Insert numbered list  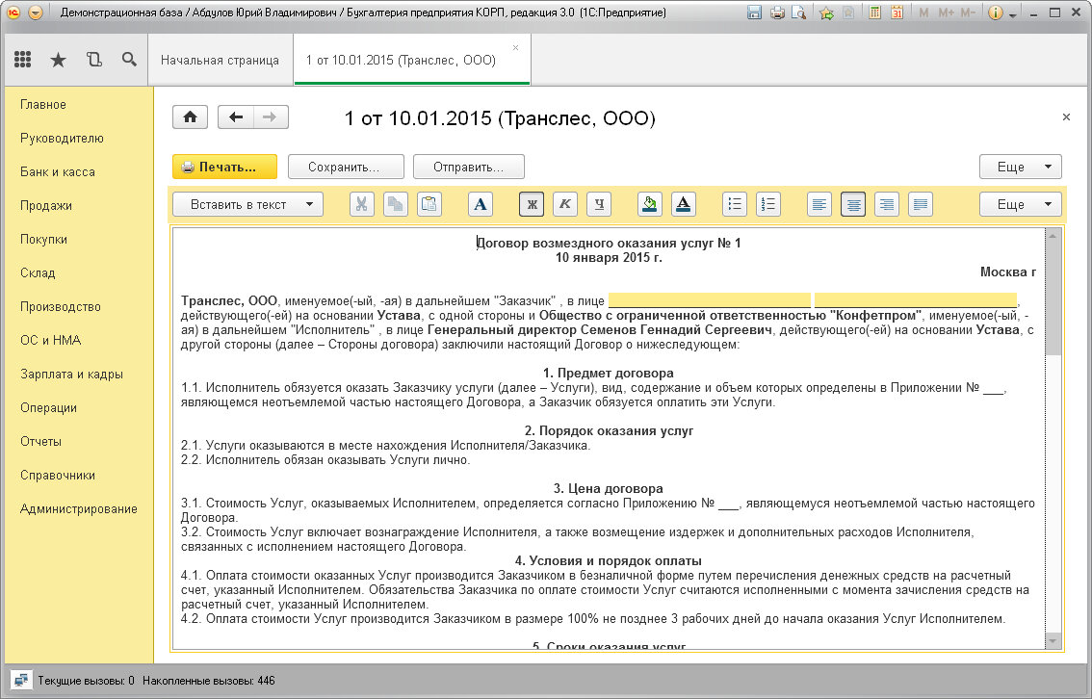point(768,205)
